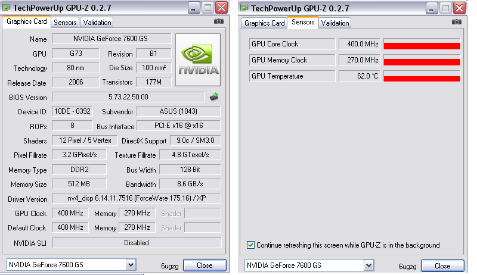Switch to Graphics Card tab in right window

(264, 23)
